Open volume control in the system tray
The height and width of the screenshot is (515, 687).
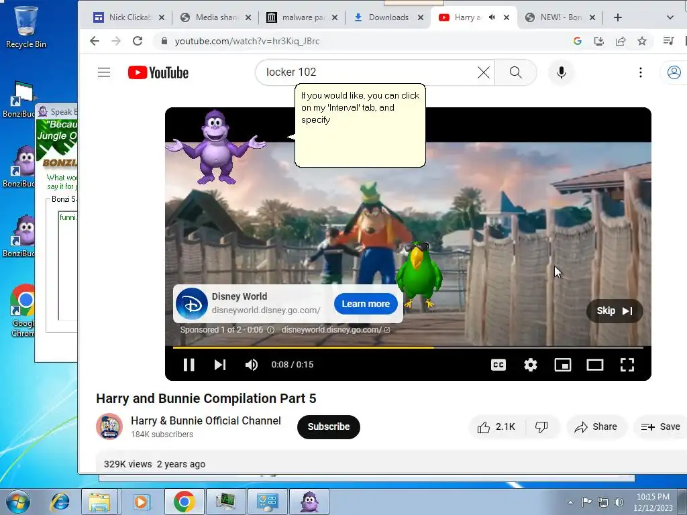coord(619,502)
